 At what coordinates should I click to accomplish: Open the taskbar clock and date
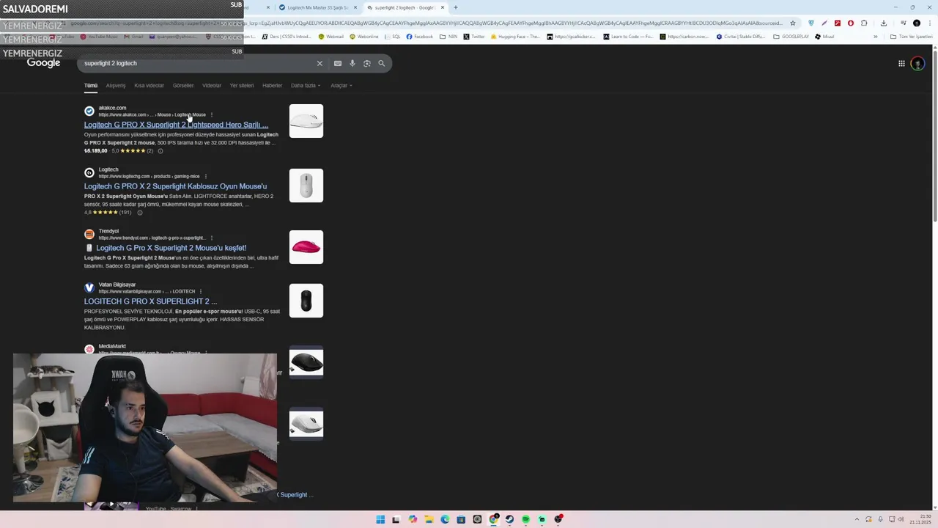(920, 520)
